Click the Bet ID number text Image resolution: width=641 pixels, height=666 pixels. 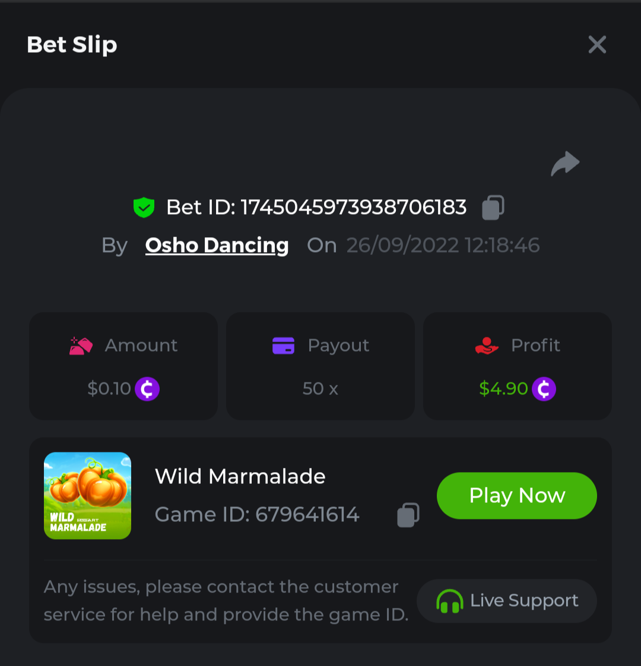coord(353,208)
